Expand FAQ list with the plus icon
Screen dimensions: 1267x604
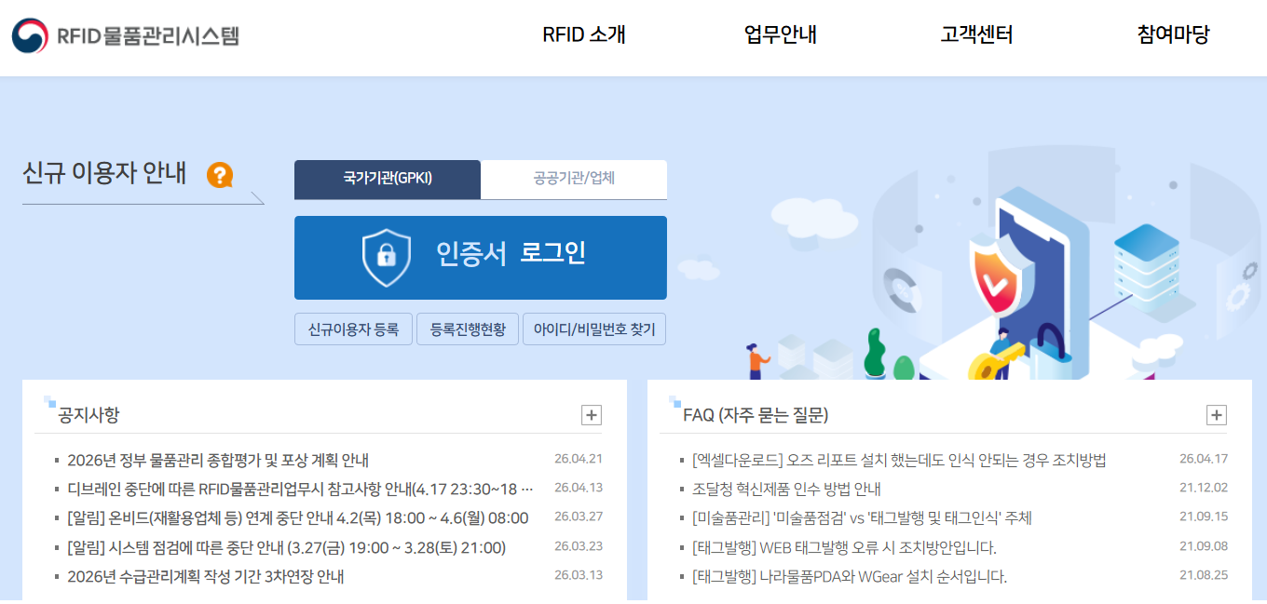pos(1216,415)
